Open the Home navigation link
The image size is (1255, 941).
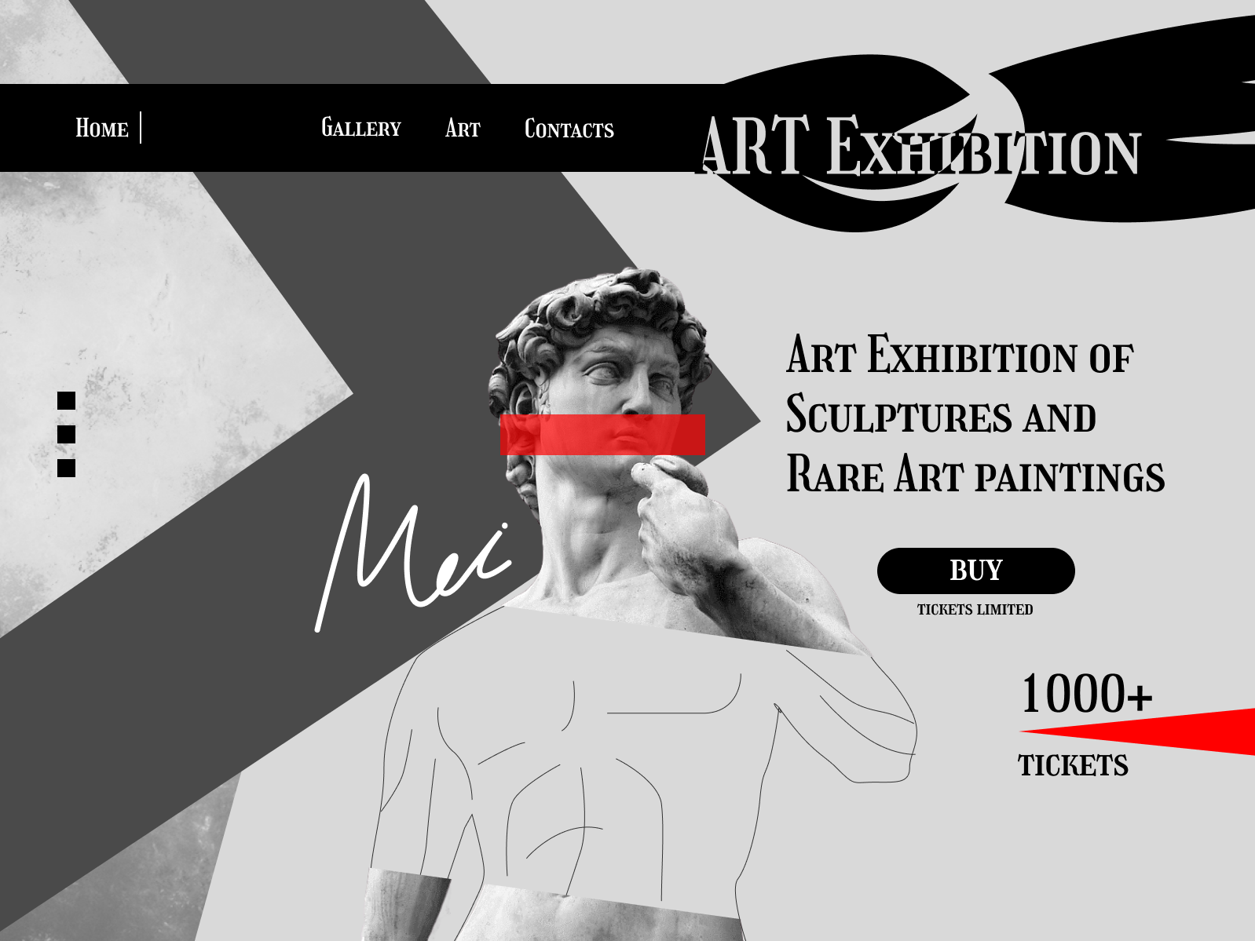pyautogui.click(x=101, y=128)
